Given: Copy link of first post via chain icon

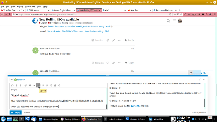Looking at the screenshot, I should coord(108,40).
